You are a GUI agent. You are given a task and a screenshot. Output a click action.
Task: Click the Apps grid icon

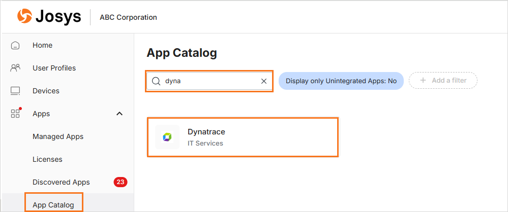pyautogui.click(x=15, y=114)
